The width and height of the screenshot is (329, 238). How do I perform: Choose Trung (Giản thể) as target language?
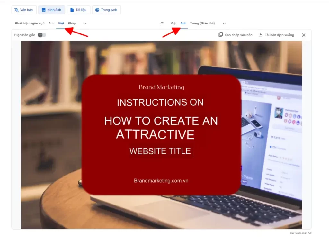202,23
